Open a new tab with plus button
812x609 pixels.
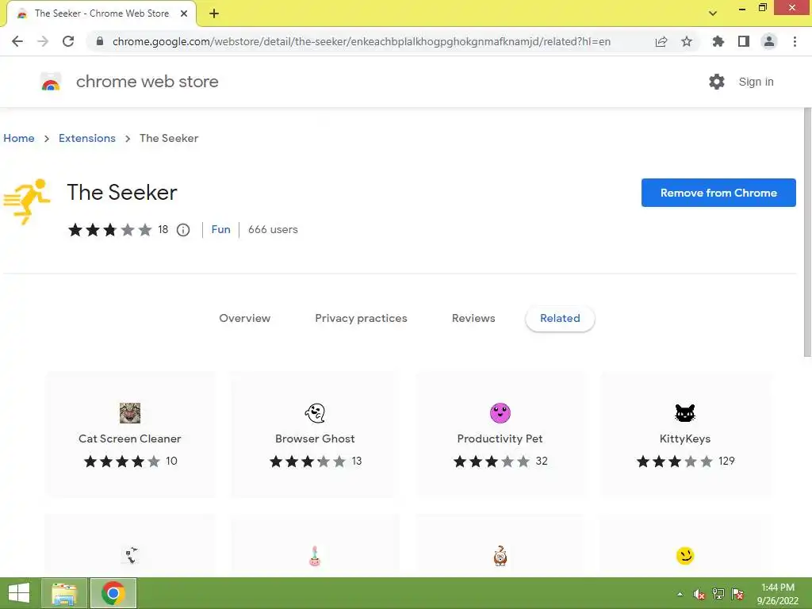tap(214, 13)
